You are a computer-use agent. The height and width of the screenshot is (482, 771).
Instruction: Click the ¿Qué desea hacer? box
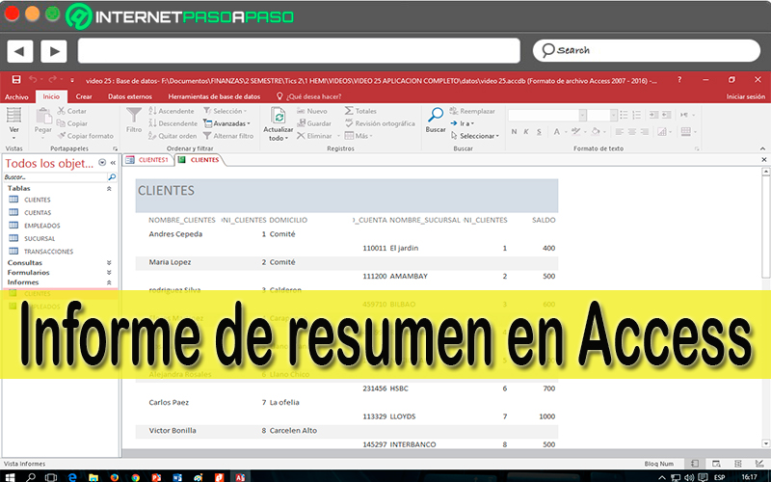pos(308,96)
